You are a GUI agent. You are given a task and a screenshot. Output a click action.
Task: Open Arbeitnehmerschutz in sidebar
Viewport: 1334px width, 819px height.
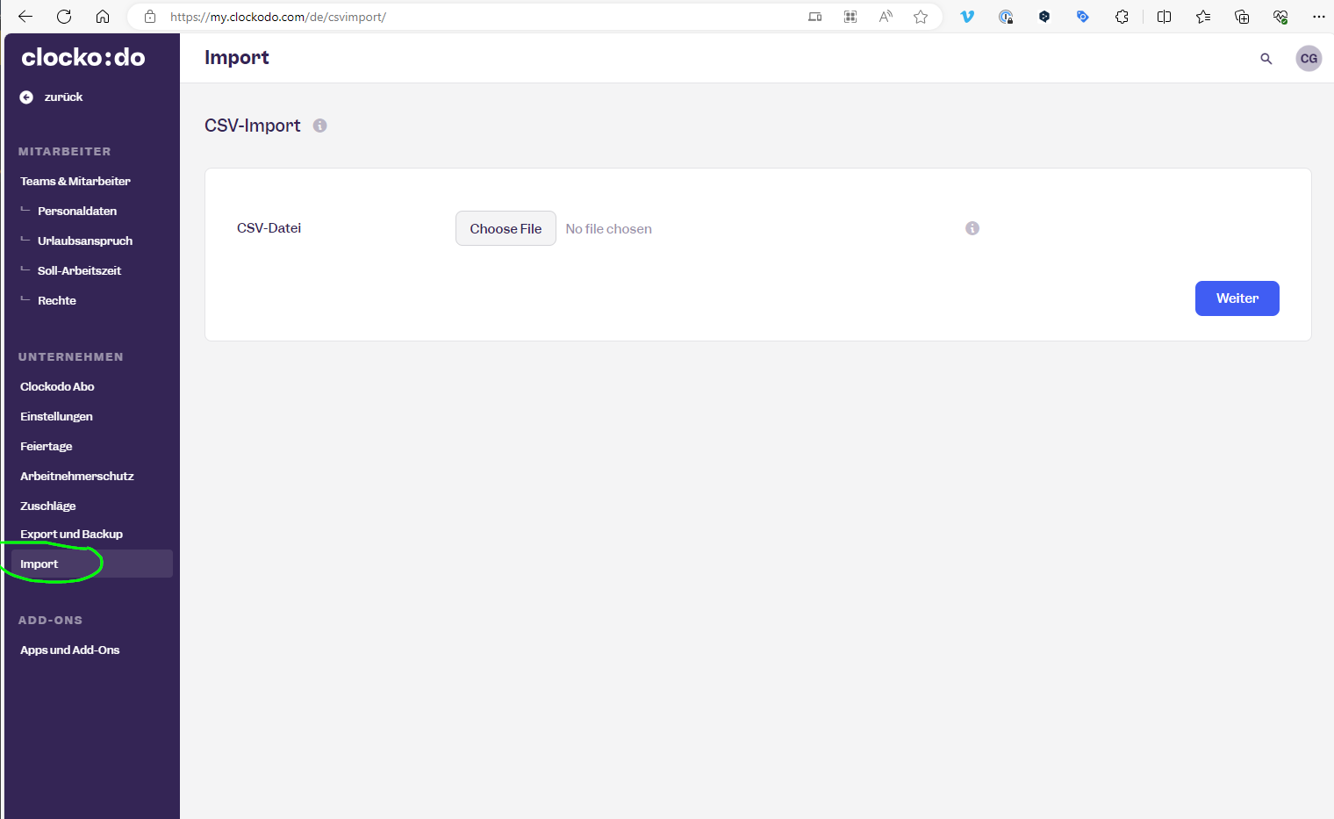click(x=77, y=476)
